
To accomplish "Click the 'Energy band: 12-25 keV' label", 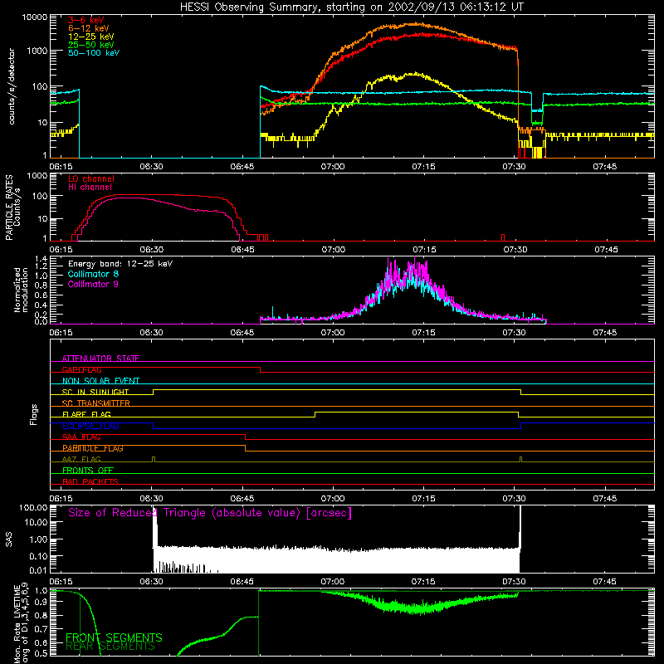I will coord(120,264).
